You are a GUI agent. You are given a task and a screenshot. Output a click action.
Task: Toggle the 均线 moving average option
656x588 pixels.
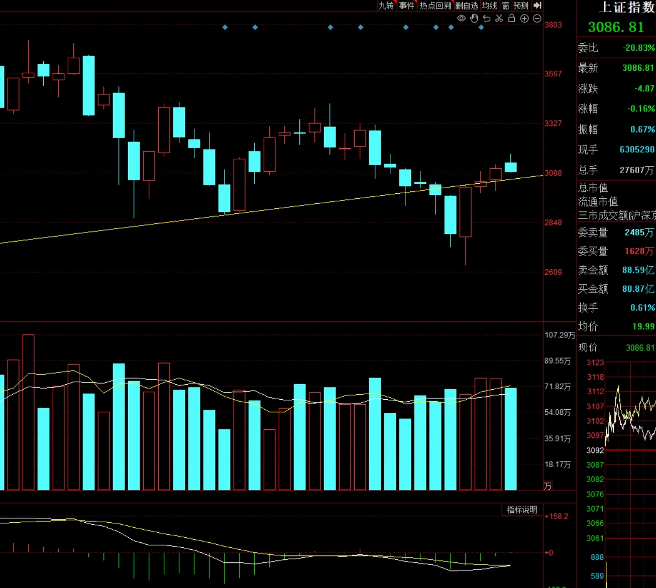489,6
